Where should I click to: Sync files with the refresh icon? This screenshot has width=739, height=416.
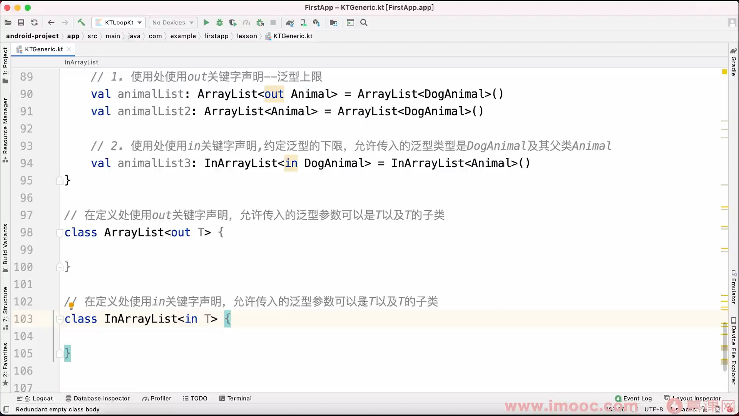point(34,23)
